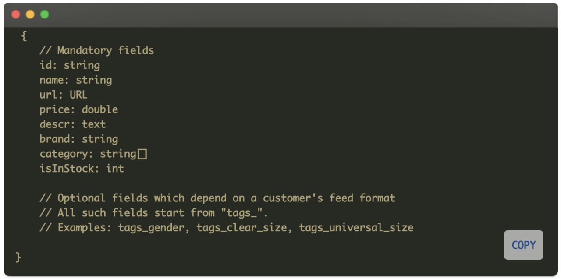Viewport: 561px width, 279px height.
Task: Click the "id: string" line
Action: click(x=70, y=65)
